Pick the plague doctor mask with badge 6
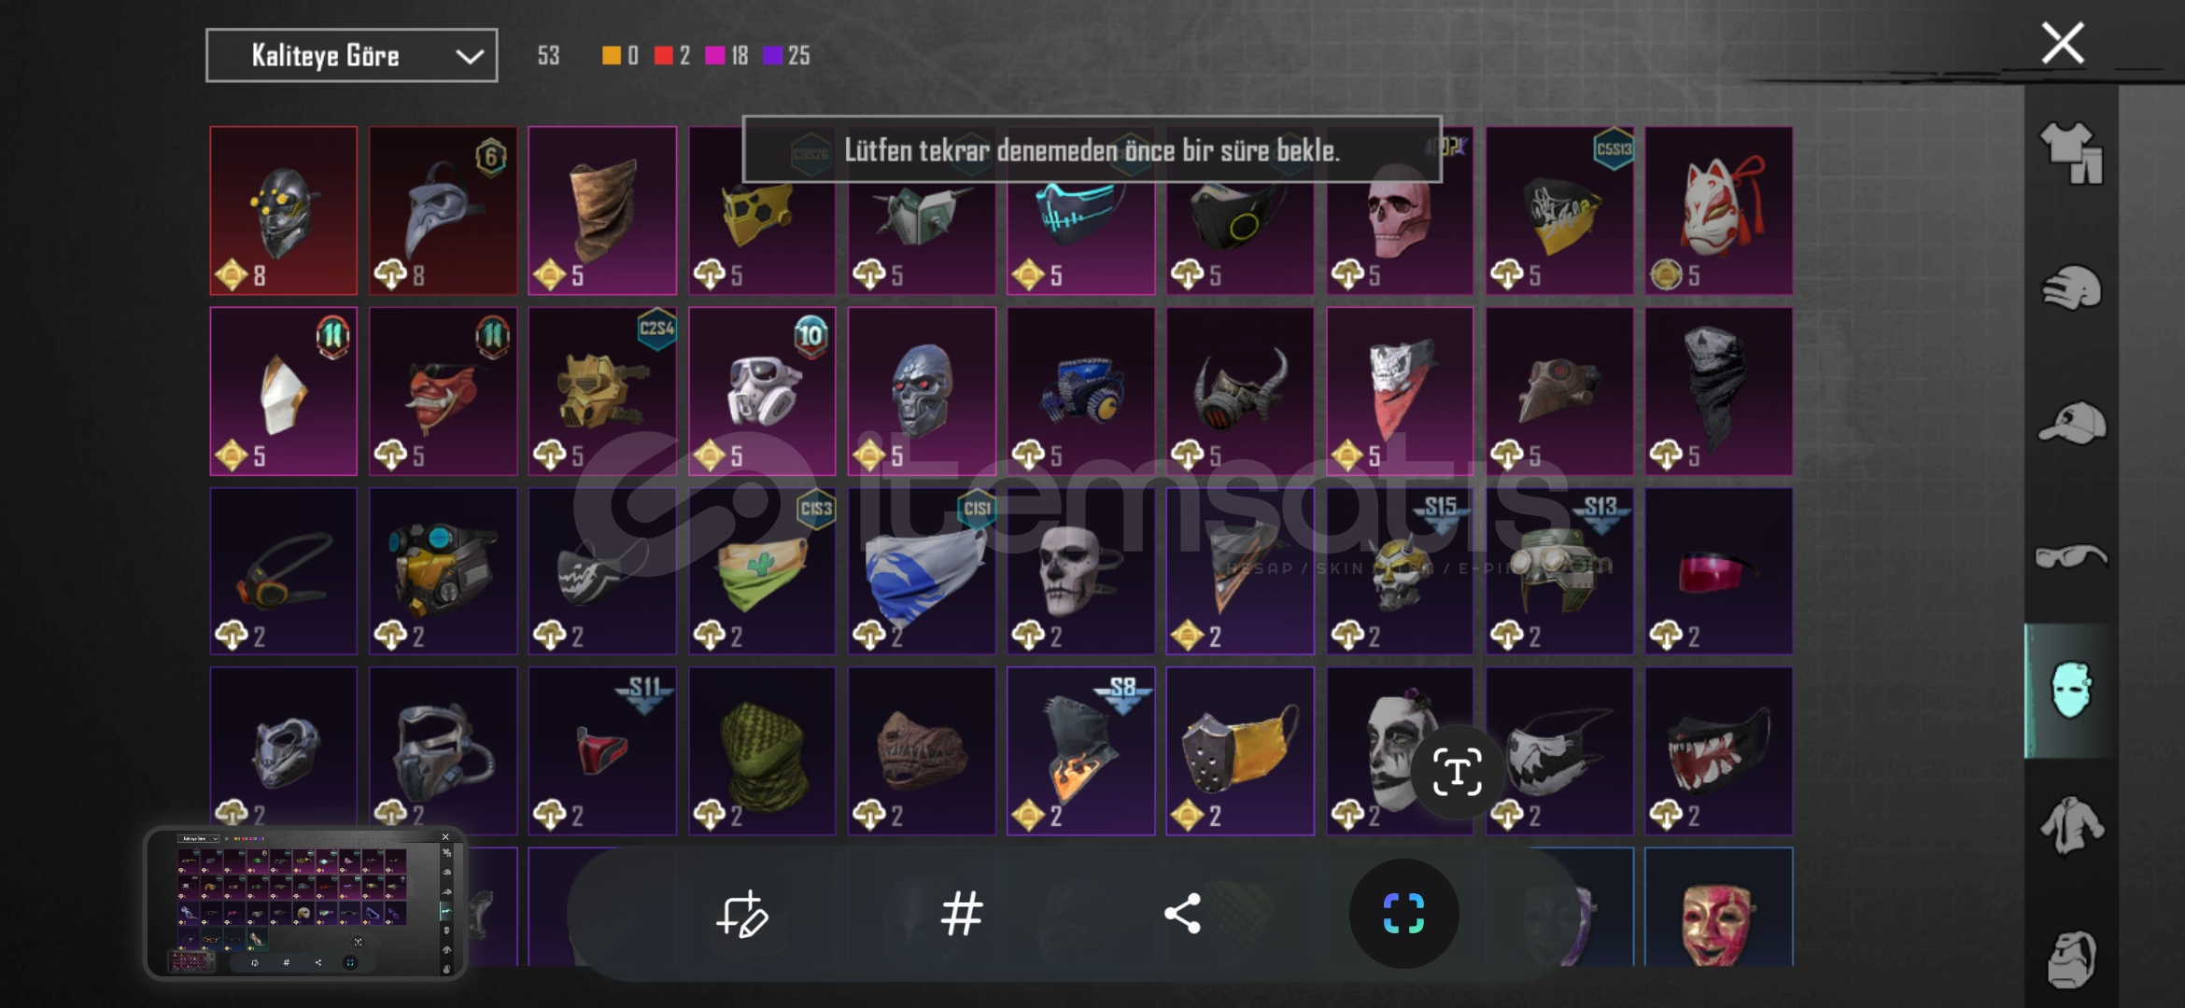The width and height of the screenshot is (2185, 1008). pos(443,211)
